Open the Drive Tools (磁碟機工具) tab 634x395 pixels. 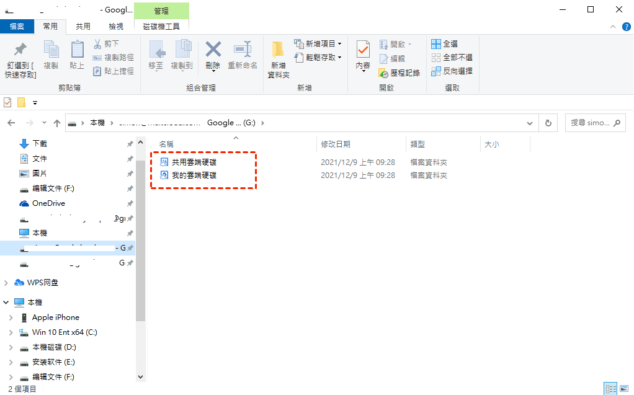point(161,26)
